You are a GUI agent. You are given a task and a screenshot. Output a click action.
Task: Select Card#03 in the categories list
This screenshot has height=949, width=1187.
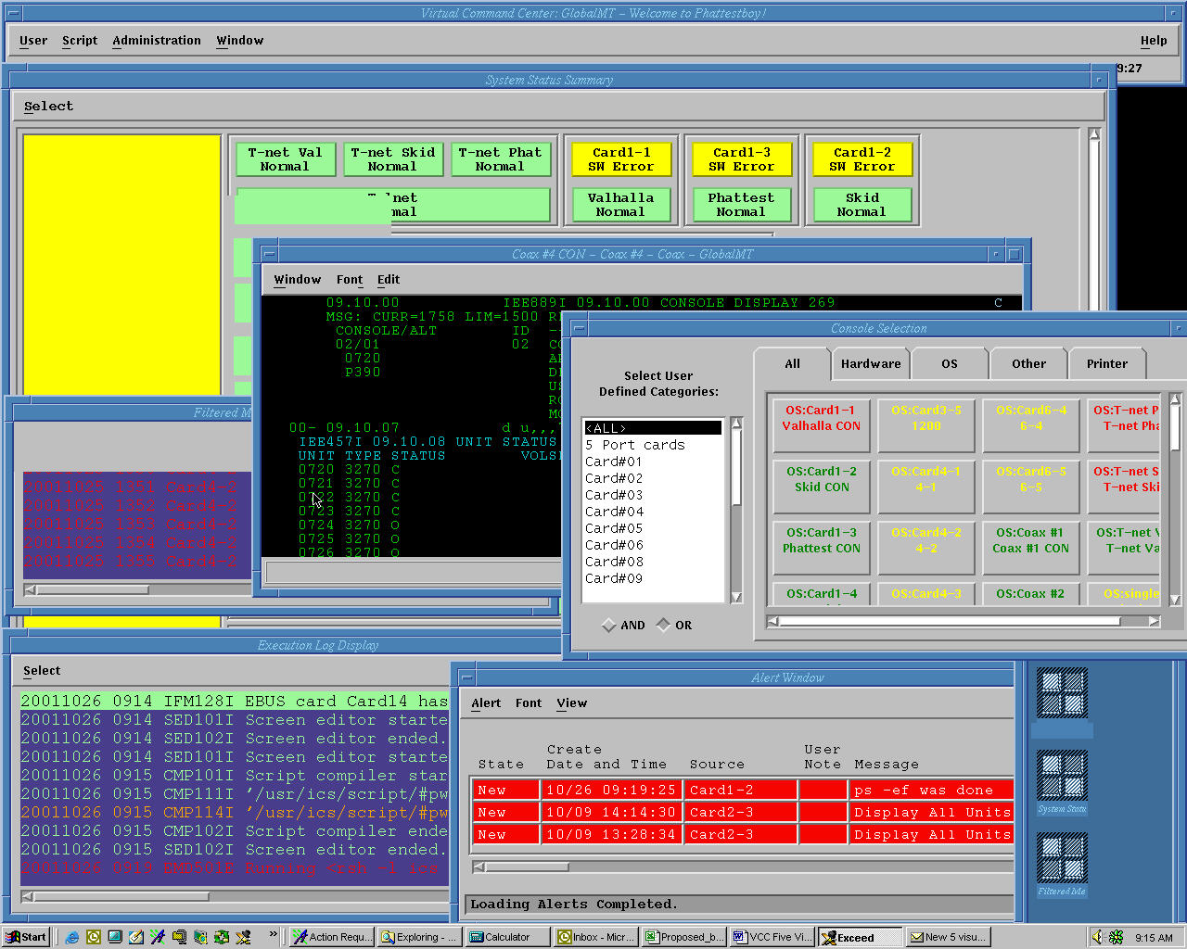(x=653, y=495)
